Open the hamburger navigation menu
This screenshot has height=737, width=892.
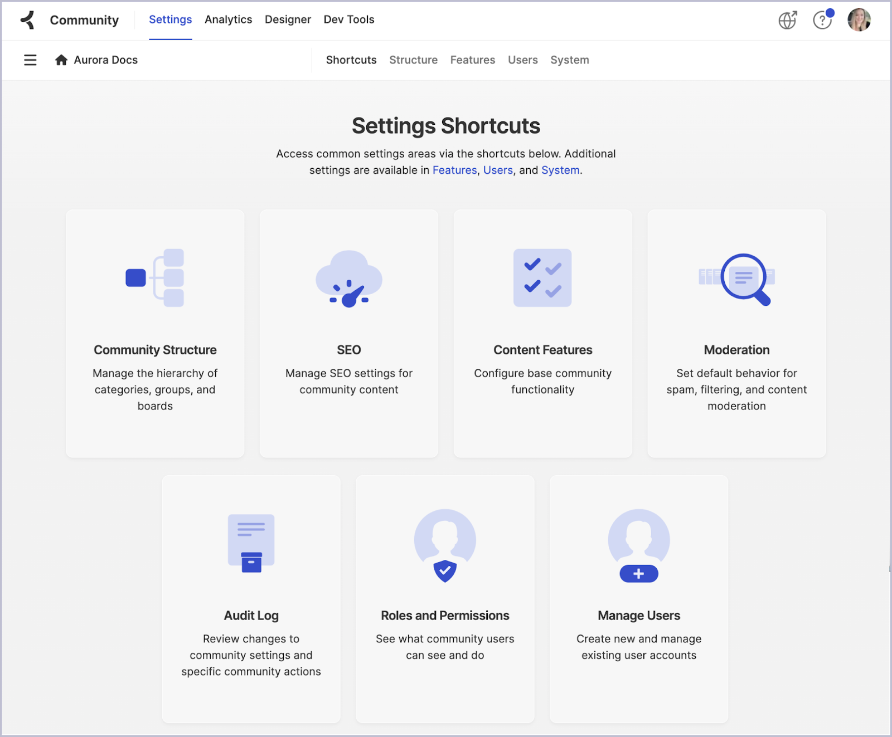click(30, 60)
